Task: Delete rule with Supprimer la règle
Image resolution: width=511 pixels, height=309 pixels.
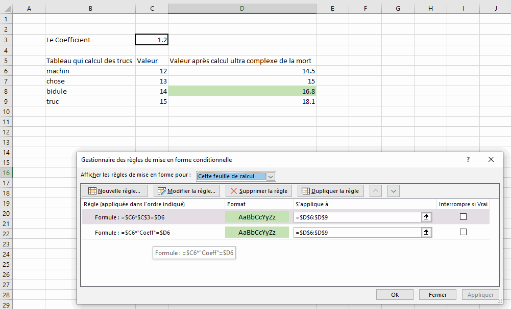Action: click(x=259, y=191)
